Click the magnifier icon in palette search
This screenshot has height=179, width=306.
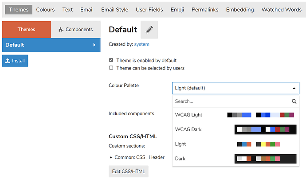coord(294,101)
